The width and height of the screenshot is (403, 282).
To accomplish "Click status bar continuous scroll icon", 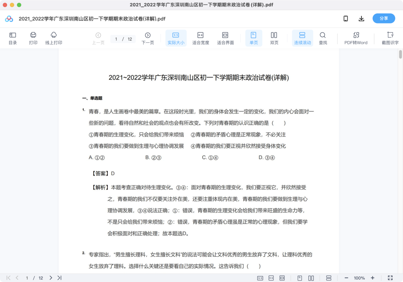I will 329,278.
